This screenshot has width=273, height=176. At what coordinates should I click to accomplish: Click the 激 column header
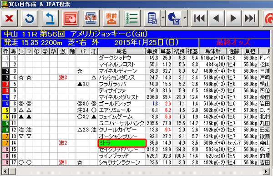click(x=63, y=51)
